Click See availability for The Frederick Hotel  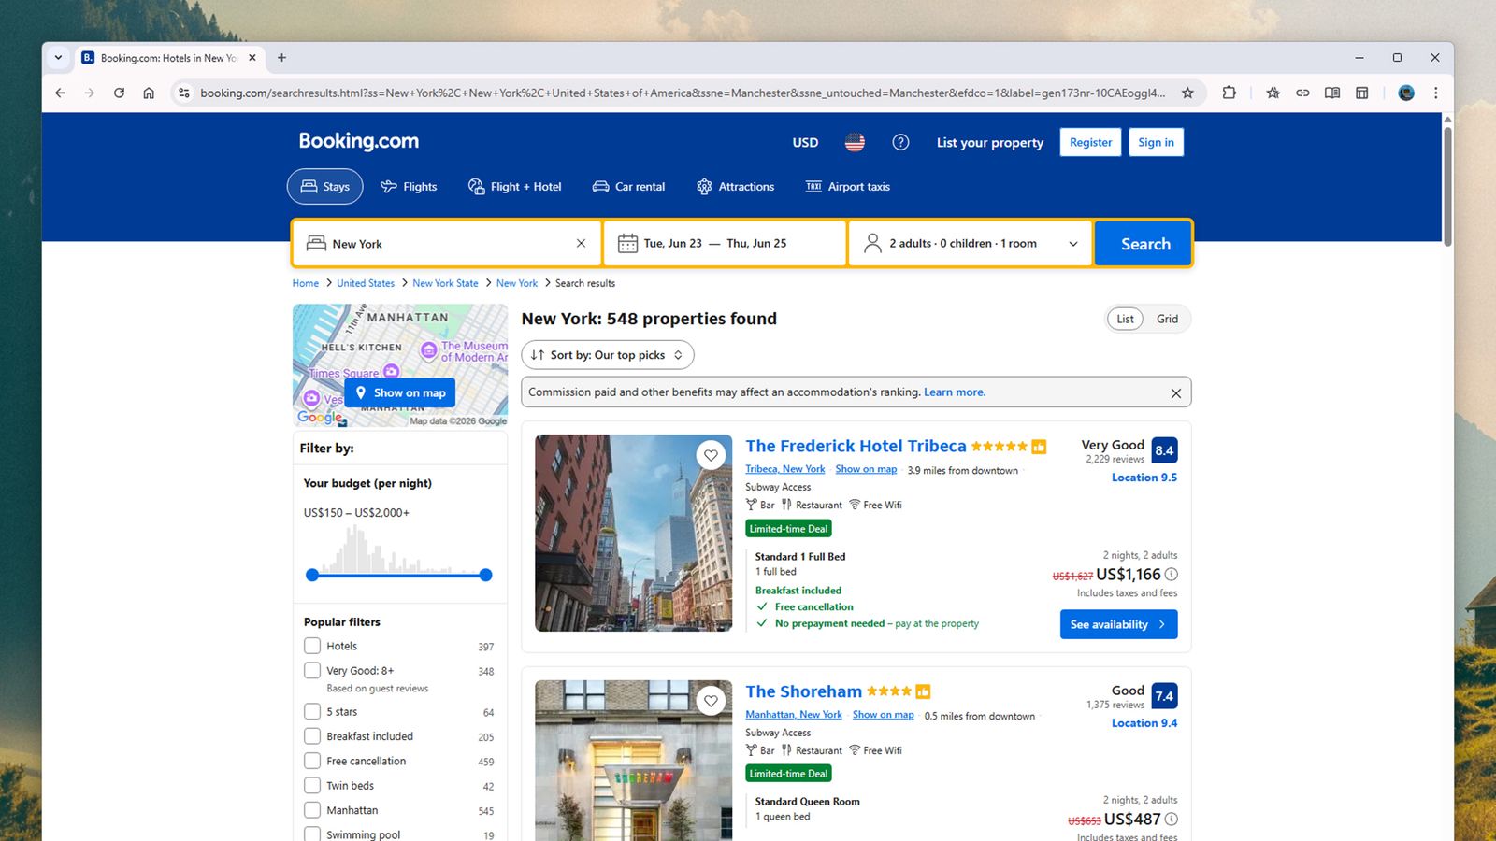coord(1118,624)
